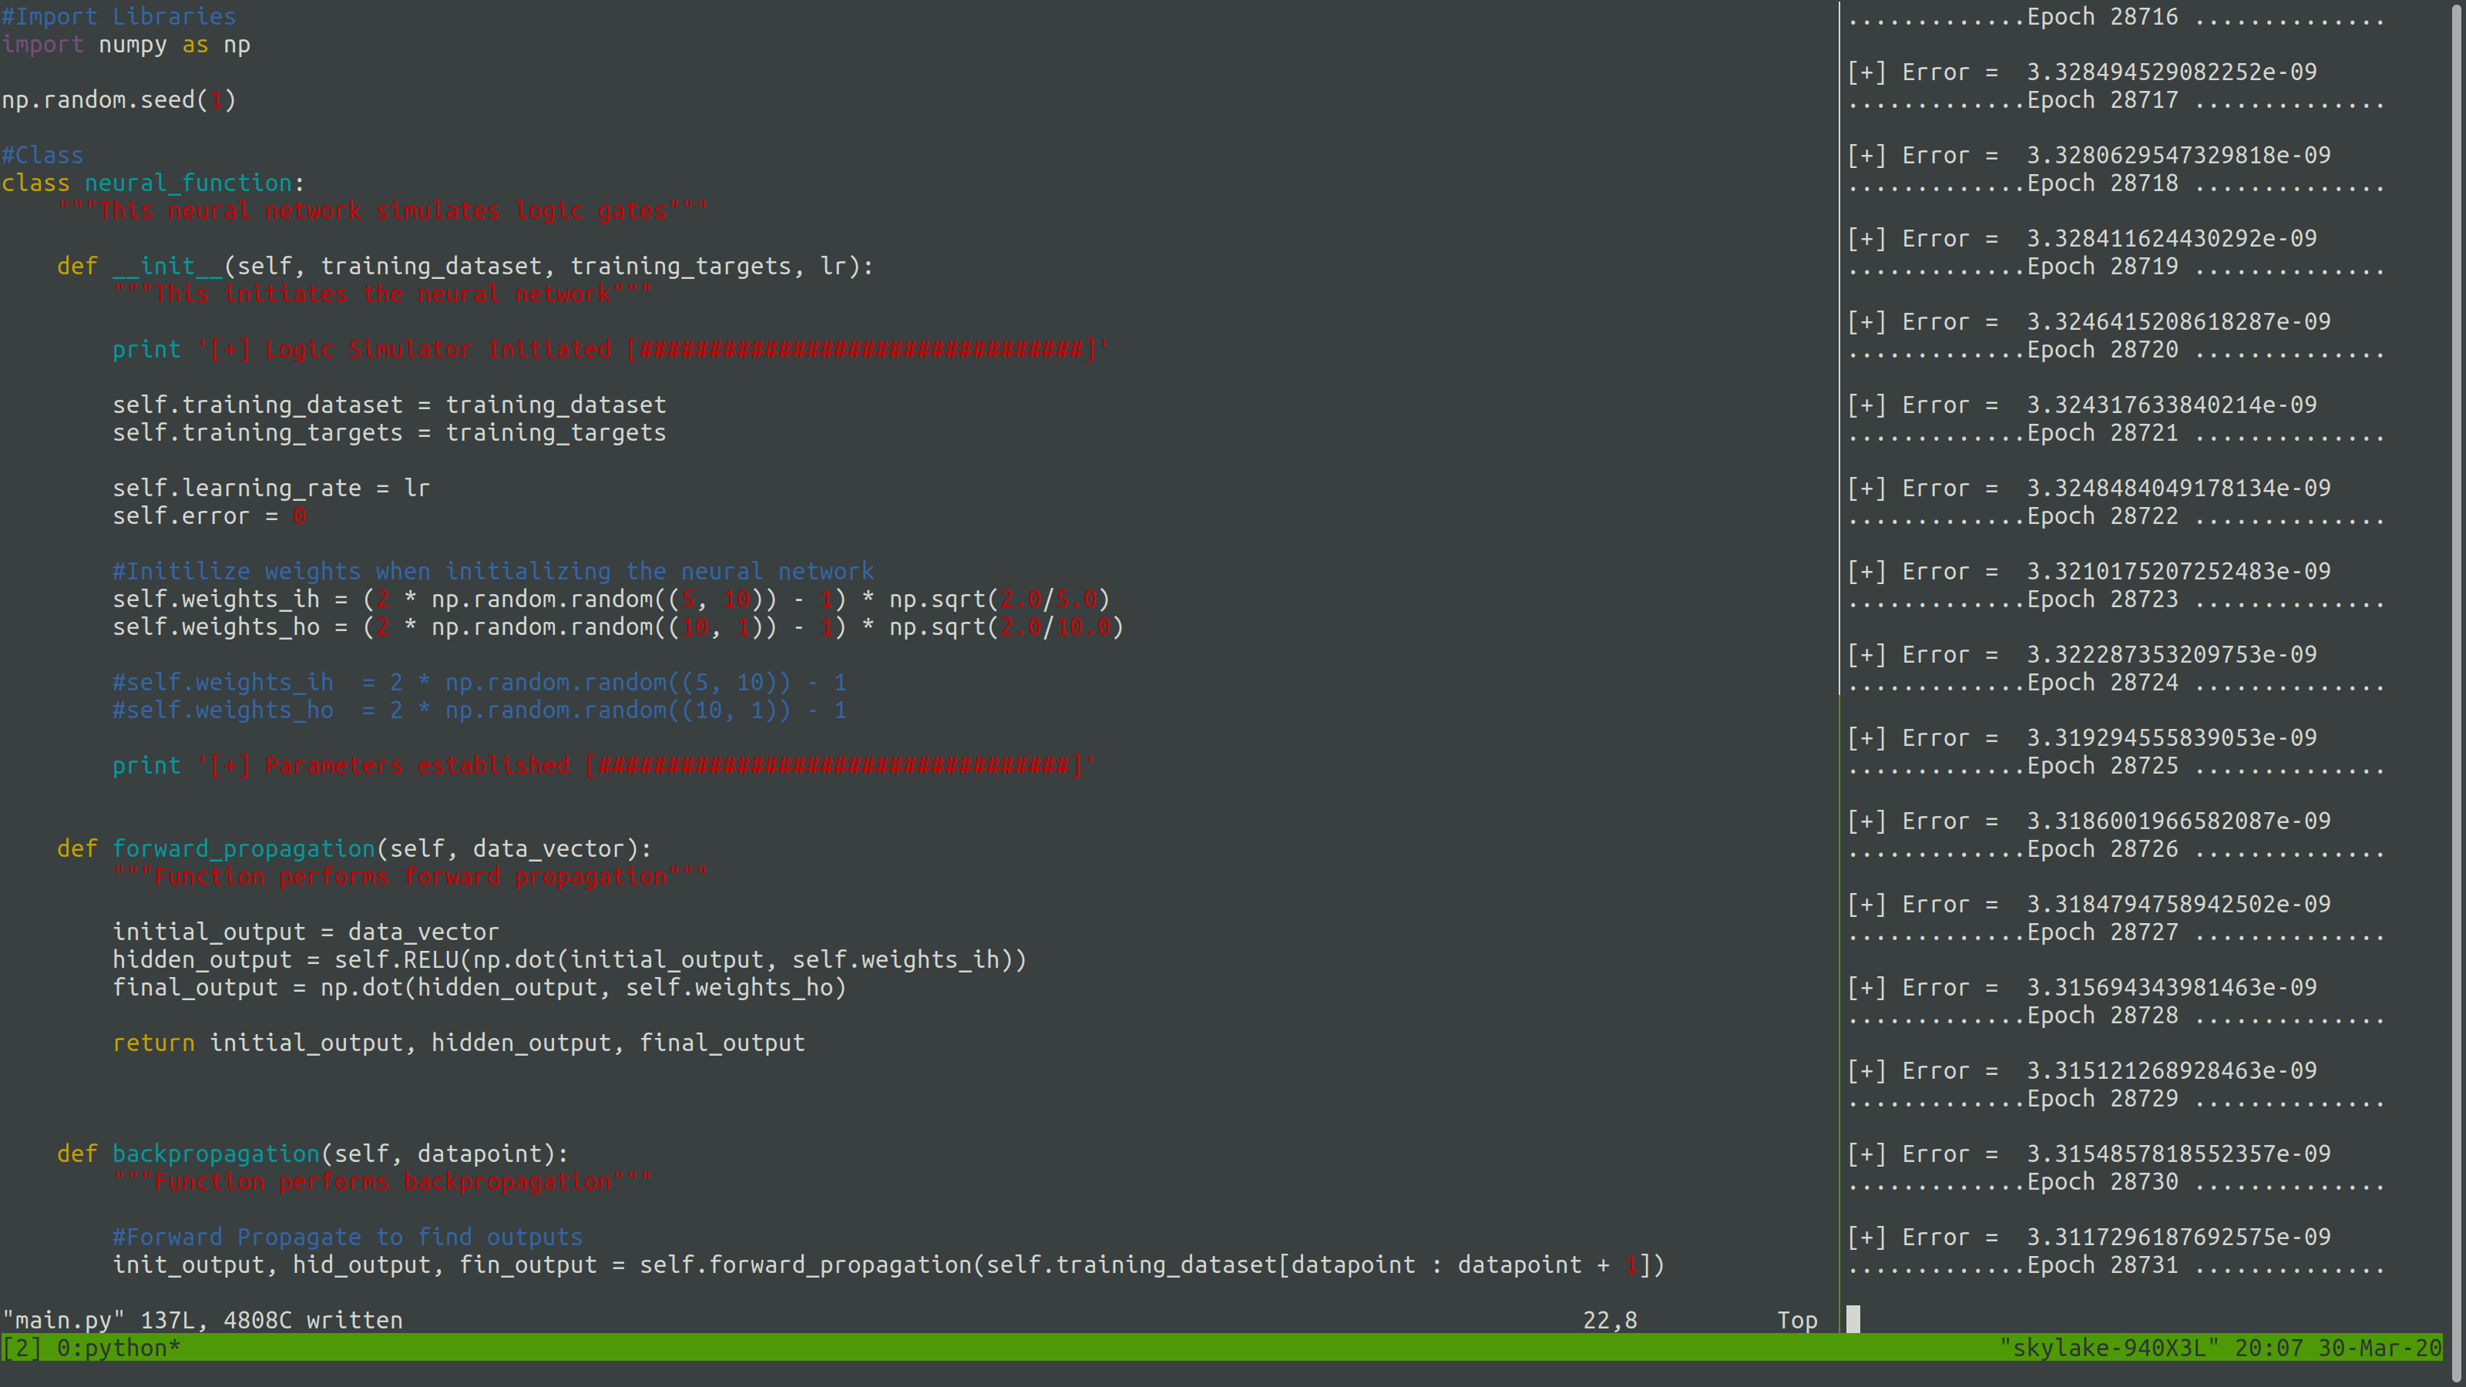
Task: Click the 'hidden_output = self.RELU' line
Action: click(569, 960)
